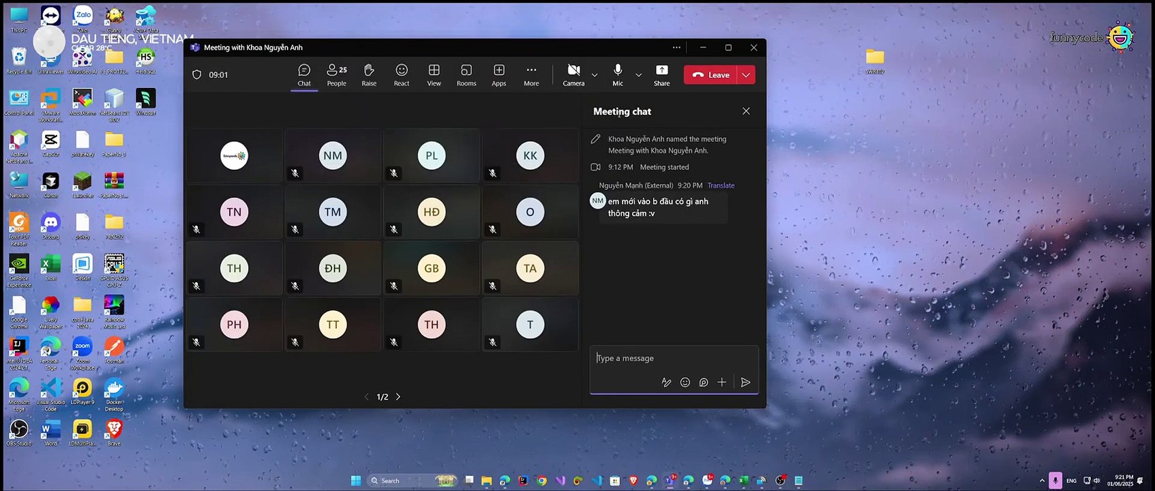Open the Rooms breakout panel
1155x491 pixels.
click(x=466, y=75)
